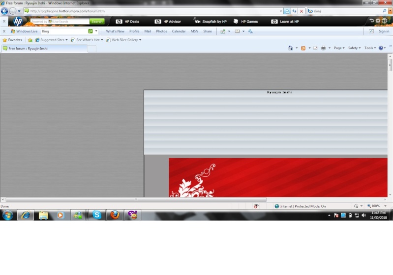Viewport: 393px width, 275px height.
Task: Click the popup blocker status bar icon
Action: pyautogui.click(x=256, y=206)
